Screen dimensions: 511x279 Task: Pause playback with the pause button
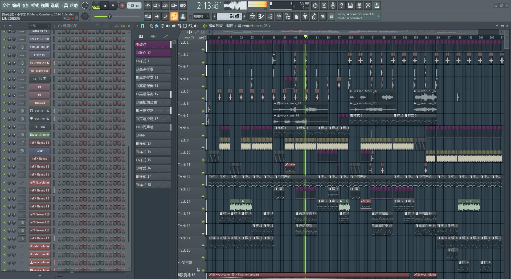[x=105, y=6]
